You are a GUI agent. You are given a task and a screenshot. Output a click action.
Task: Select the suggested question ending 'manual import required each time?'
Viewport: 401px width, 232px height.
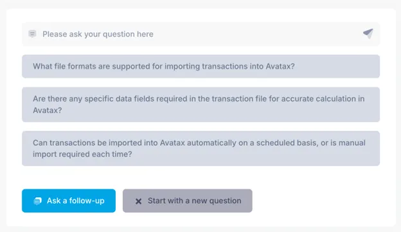click(201, 148)
